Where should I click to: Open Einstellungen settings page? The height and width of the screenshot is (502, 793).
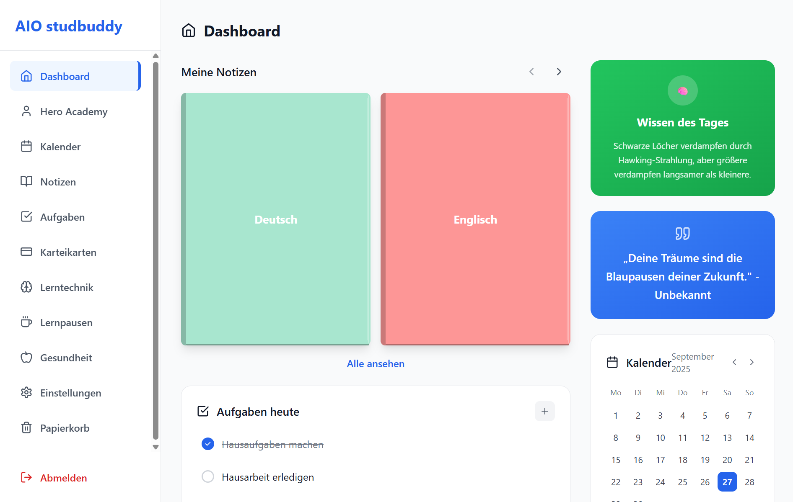[x=75, y=393]
